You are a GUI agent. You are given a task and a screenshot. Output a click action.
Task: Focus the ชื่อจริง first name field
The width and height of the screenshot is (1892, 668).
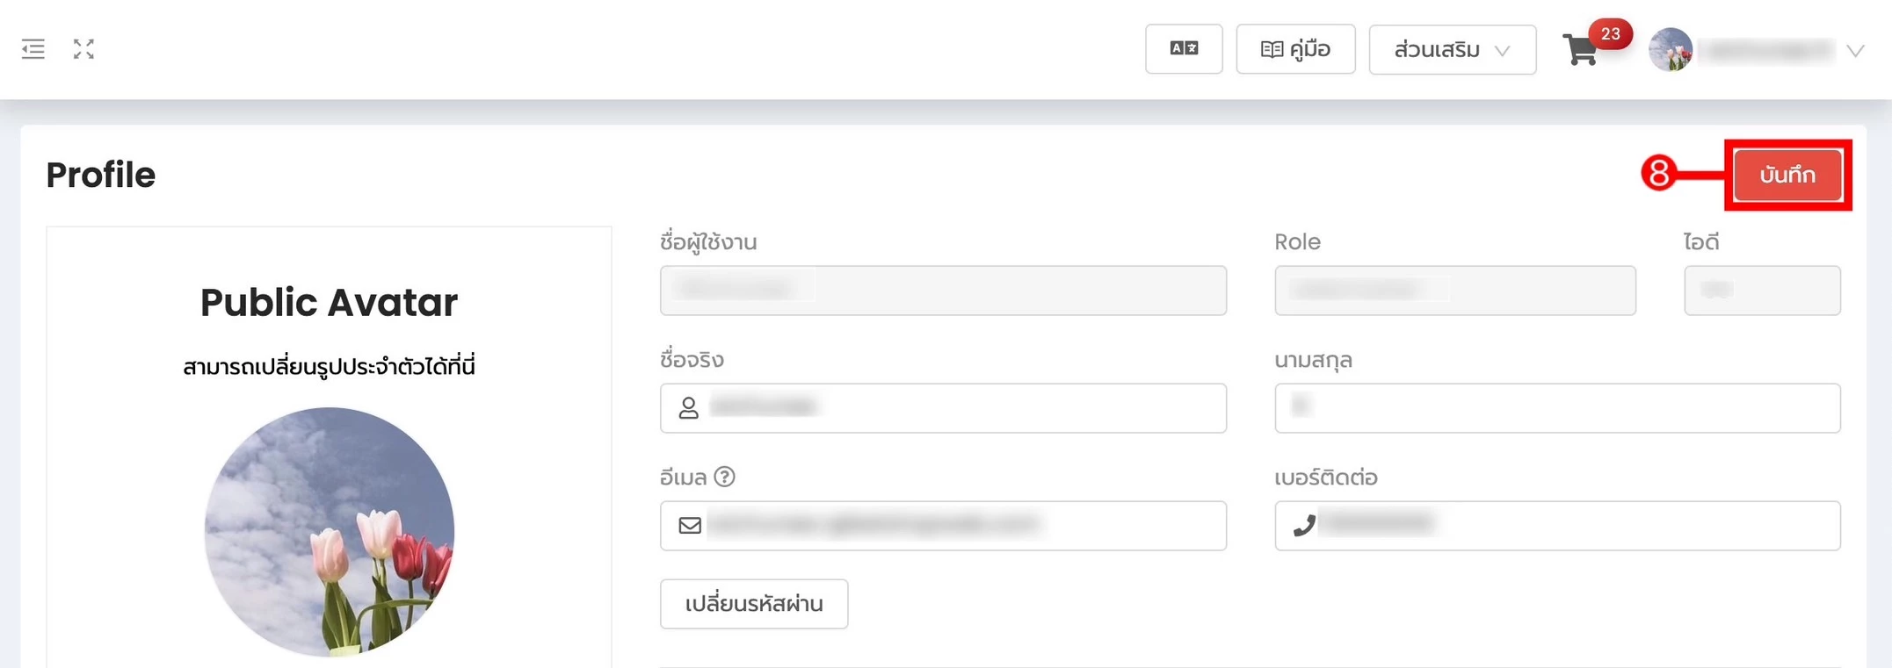[x=943, y=408]
